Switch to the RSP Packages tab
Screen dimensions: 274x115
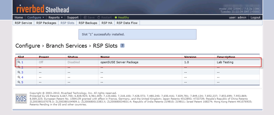pyautogui.click(x=46, y=23)
